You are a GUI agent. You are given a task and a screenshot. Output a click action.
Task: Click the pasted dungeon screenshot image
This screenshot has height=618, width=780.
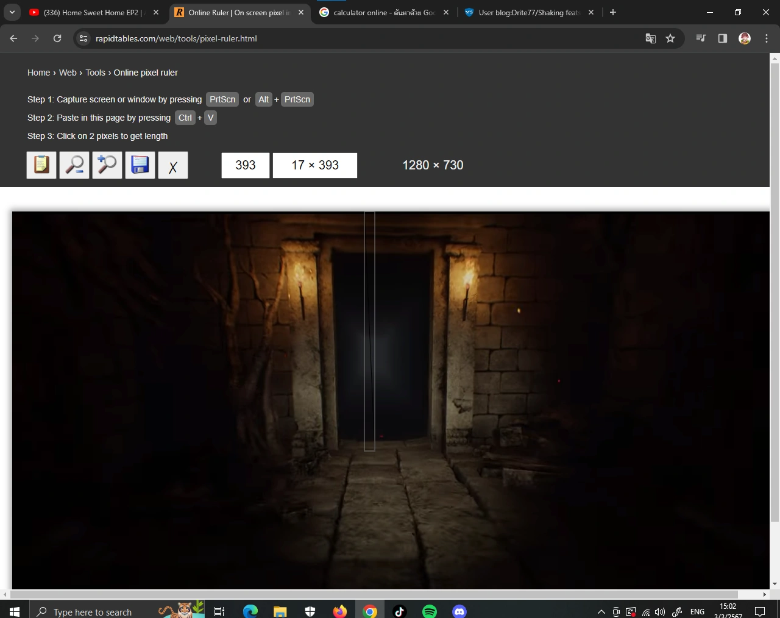391,400
